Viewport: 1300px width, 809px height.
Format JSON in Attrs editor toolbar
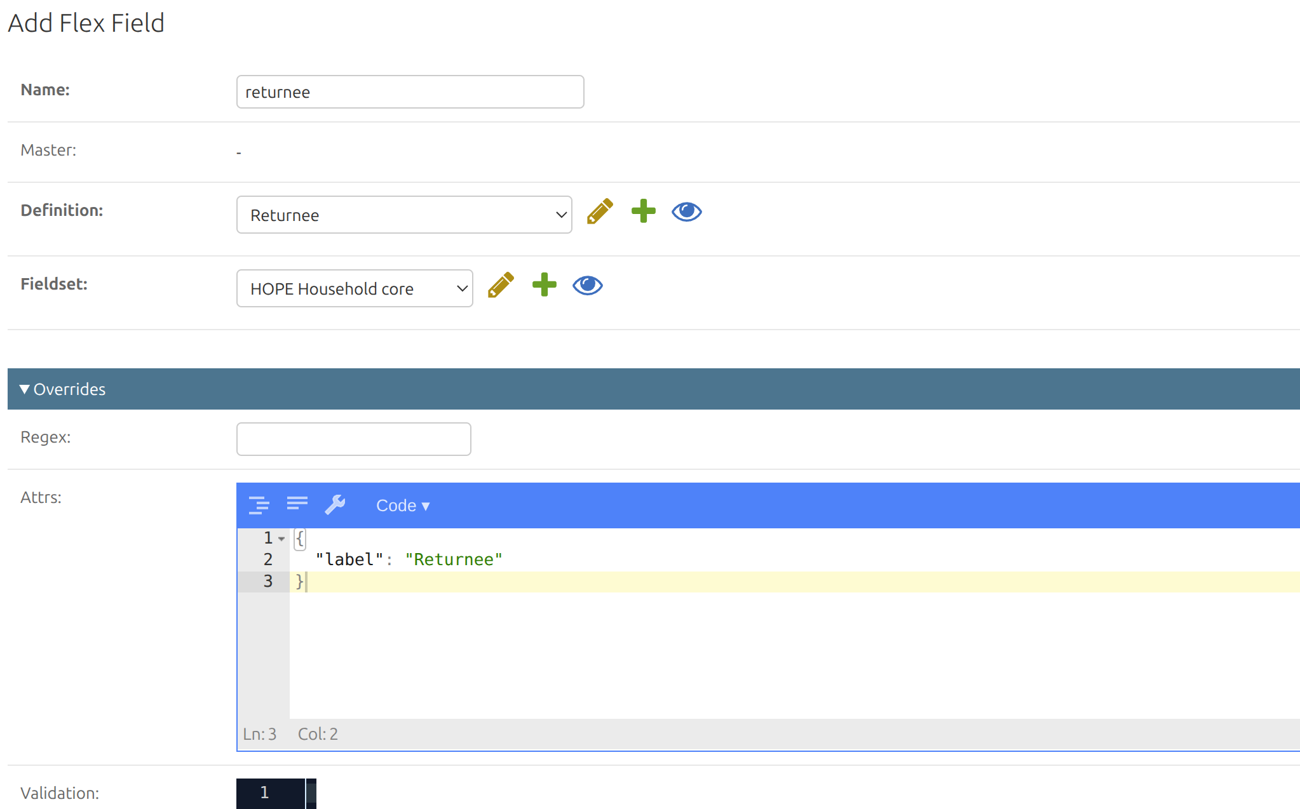[259, 505]
